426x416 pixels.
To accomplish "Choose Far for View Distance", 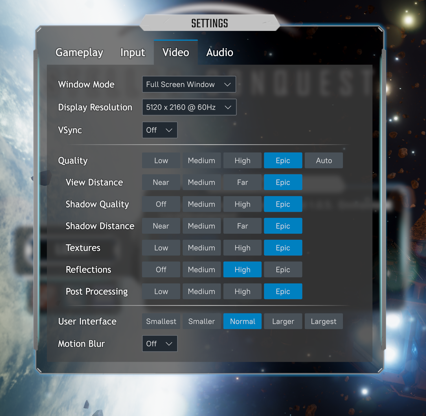I will (x=242, y=182).
